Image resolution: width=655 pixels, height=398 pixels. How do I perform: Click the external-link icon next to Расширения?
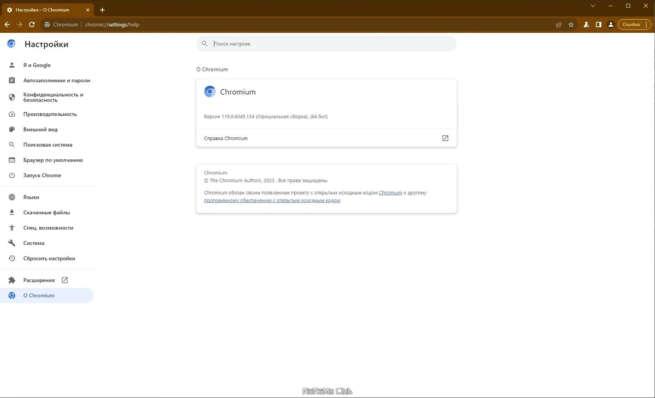65,280
